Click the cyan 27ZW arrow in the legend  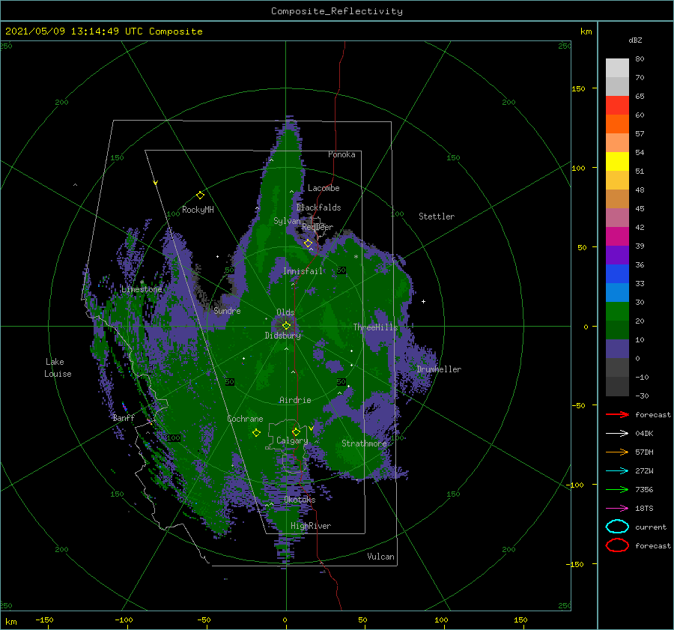pyautogui.click(x=617, y=471)
